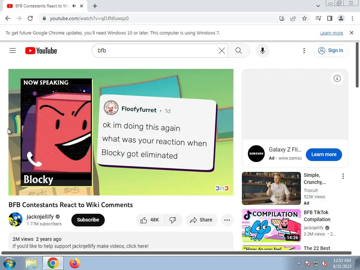The image size is (360, 270).
Task: Install app icon in address bar
Action: (282, 18)
